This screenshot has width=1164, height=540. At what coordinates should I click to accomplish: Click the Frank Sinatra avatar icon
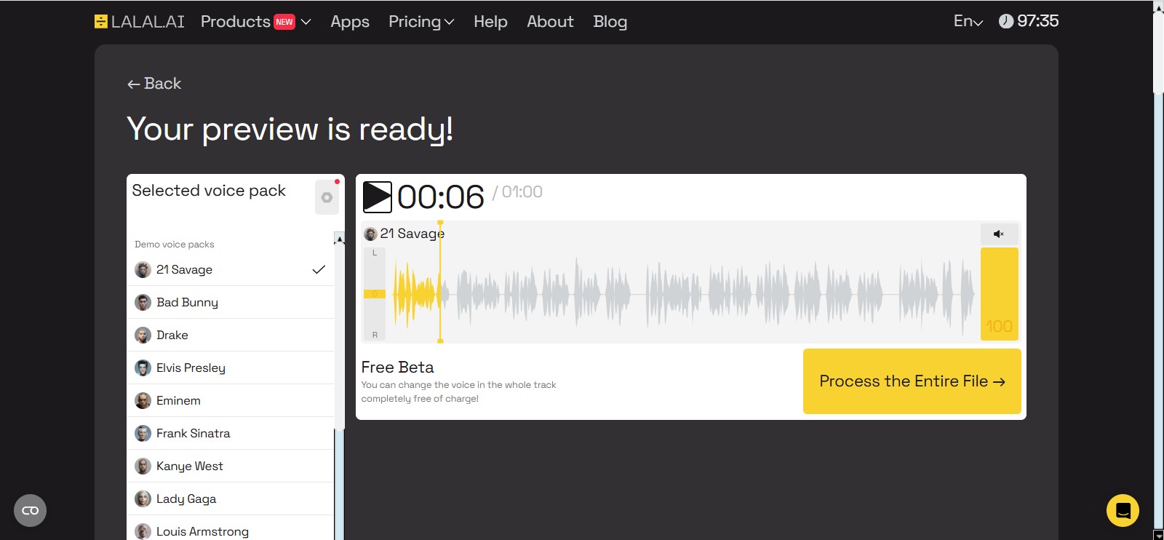(x=143, y=433)
